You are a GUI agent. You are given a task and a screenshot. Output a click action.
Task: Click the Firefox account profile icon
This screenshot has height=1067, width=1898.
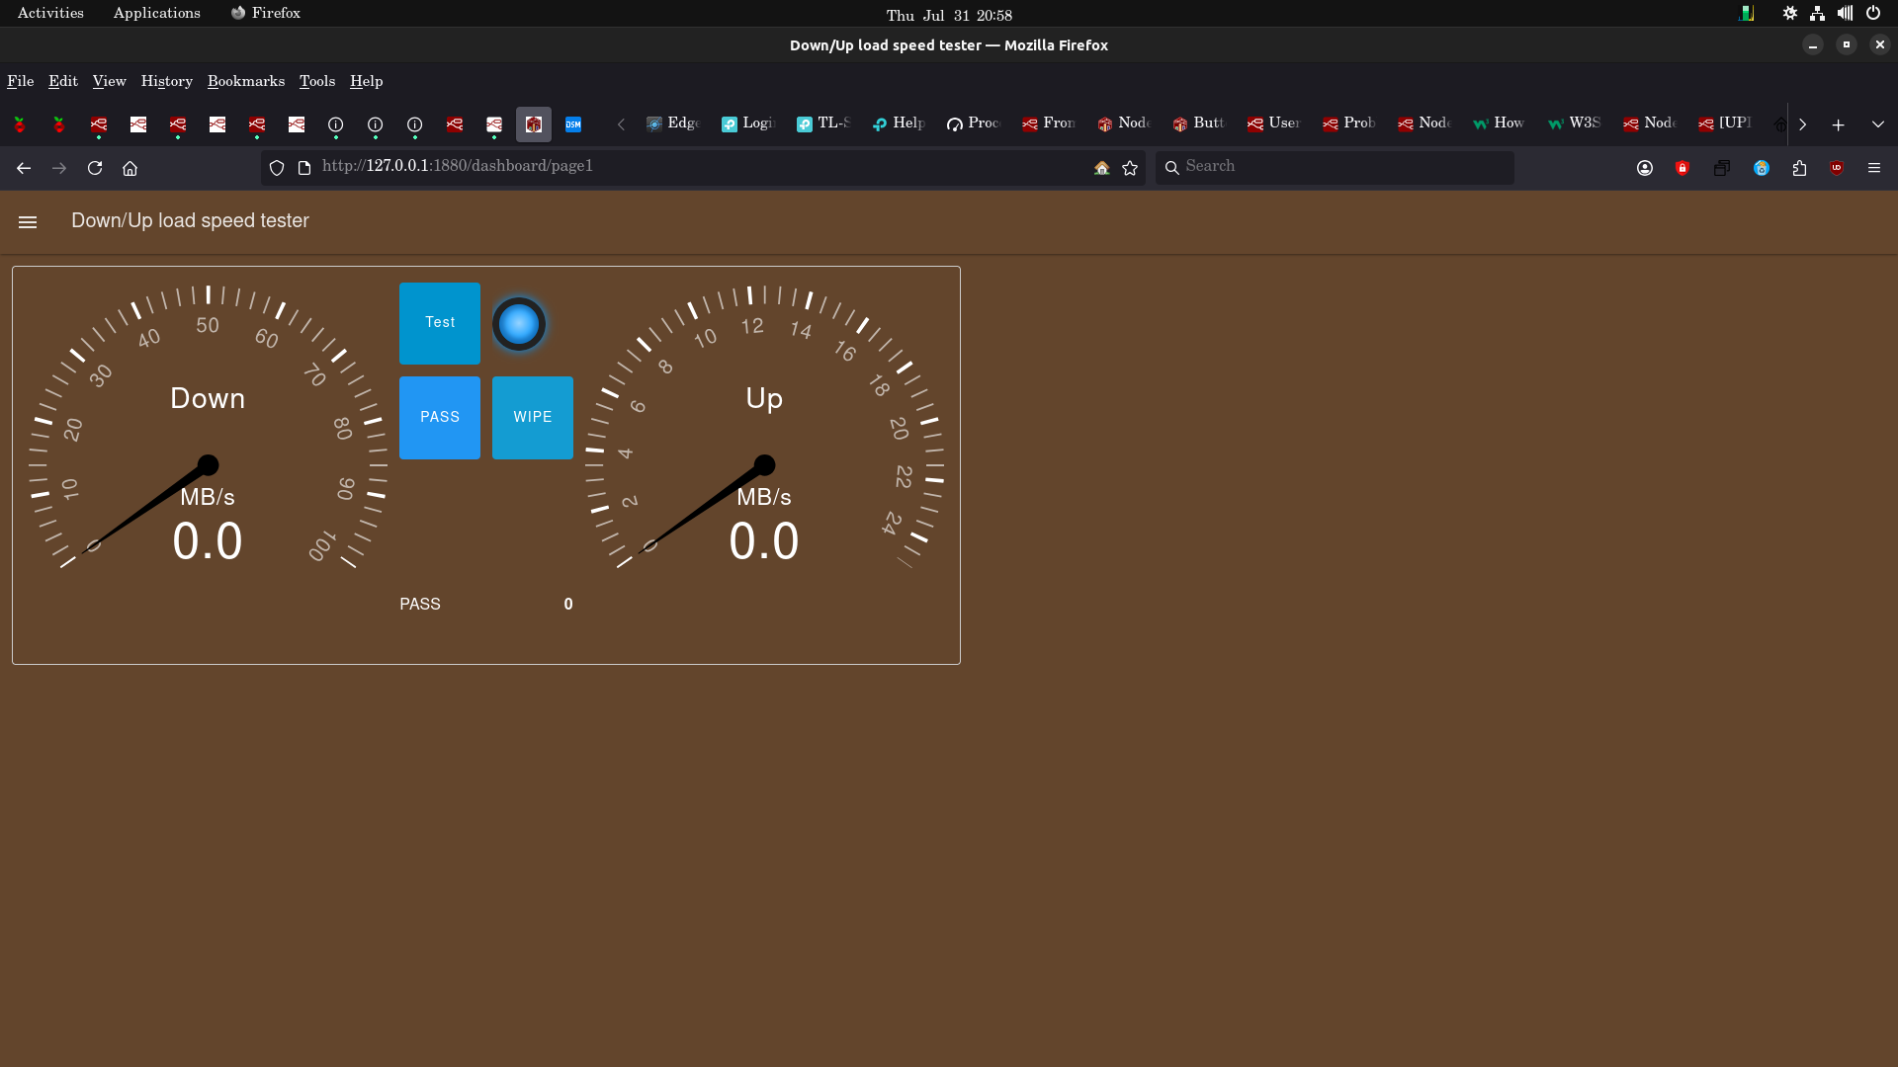(x=1645, y=168)
